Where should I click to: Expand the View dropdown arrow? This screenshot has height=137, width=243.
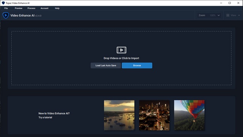point(239,15)
